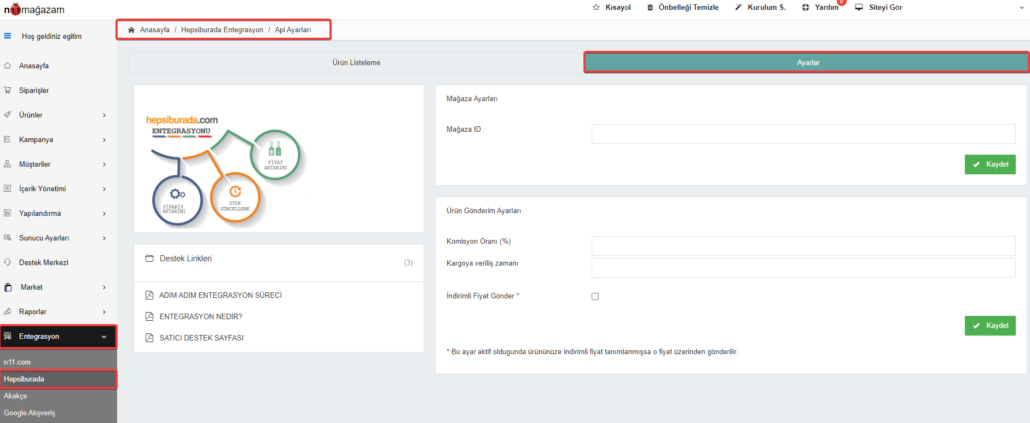Expand the İçerik Yönetimi submenu arrow
1030x423 pixels.
pyautogui.click(x=104, y=189)
